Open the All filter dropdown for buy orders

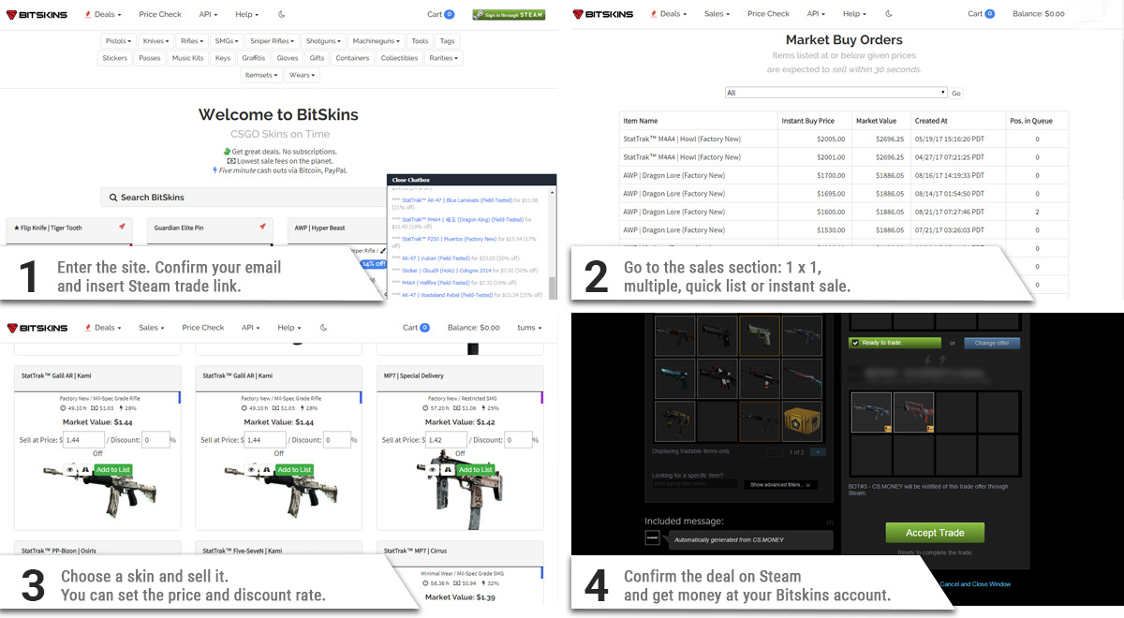click(x=836, y=93)
